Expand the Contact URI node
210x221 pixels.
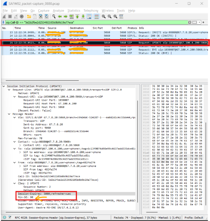(20, 145)
